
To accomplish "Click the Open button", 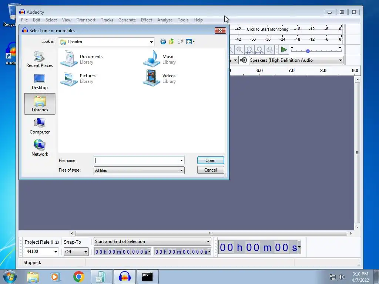I will [211, 160].
